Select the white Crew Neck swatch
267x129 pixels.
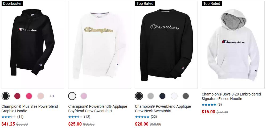[174, 96]
